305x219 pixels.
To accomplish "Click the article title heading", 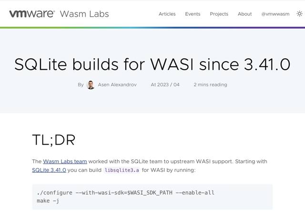I will 152,63.
